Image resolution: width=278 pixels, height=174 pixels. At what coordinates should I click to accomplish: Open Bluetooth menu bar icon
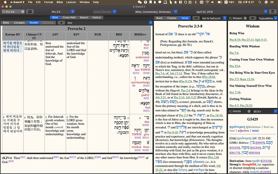[196, 2]
